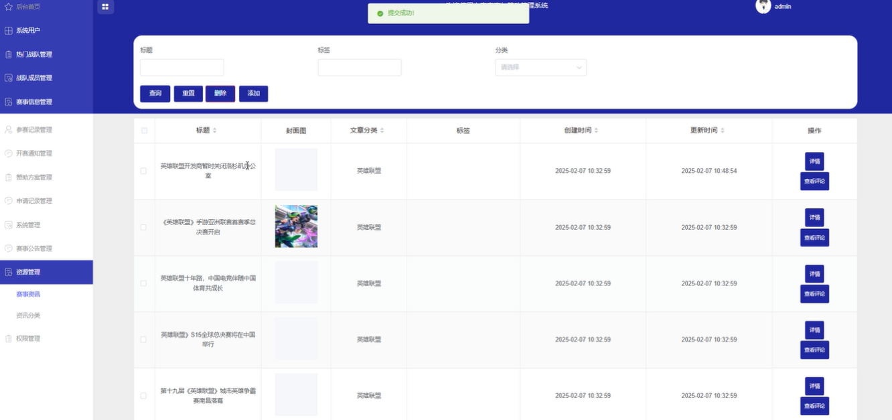Click the person icon beside 参赛记录管理
This screenshot has width=892, height=420.
(x=9, y=130)
